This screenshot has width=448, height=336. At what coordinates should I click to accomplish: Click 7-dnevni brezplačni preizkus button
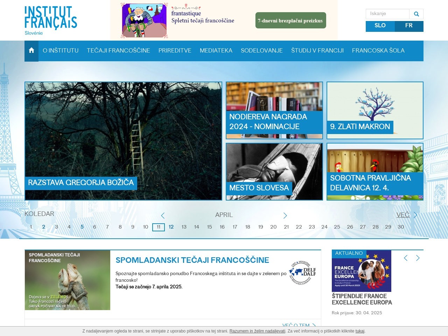(x=290, y=21)
